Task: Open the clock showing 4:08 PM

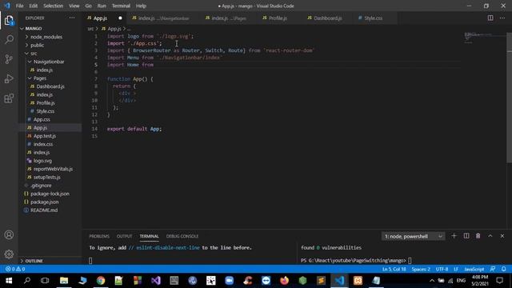Action: pyautogui.click(x=480, y=281)
